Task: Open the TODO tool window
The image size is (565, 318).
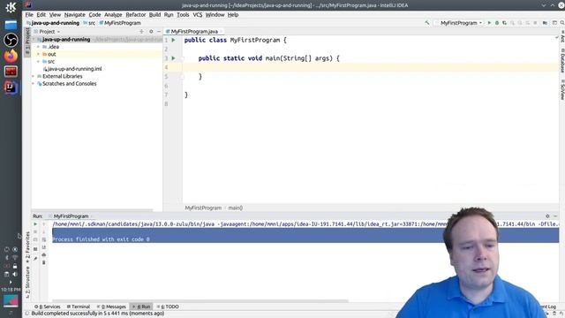Action: pyautogui.click(x=168, y=307)
